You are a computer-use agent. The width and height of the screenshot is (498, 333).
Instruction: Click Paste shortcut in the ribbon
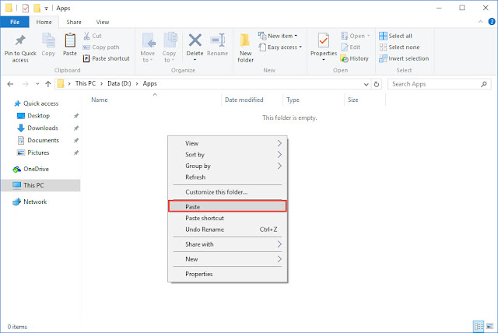point(107,58)
